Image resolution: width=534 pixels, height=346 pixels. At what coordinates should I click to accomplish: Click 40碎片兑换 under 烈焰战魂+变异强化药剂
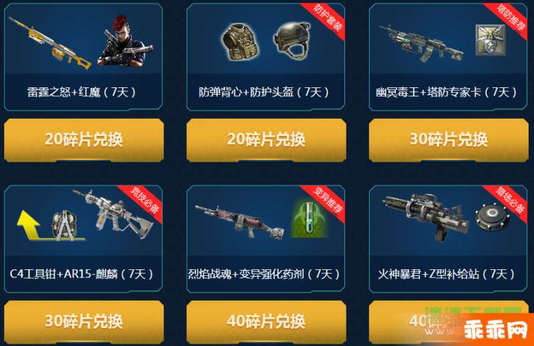click(266, 321)
